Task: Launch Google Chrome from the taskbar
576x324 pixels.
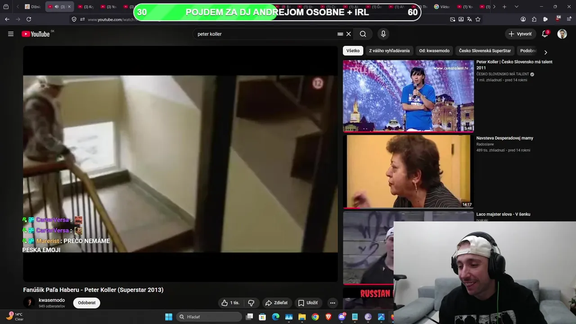Action: (315, 317)
